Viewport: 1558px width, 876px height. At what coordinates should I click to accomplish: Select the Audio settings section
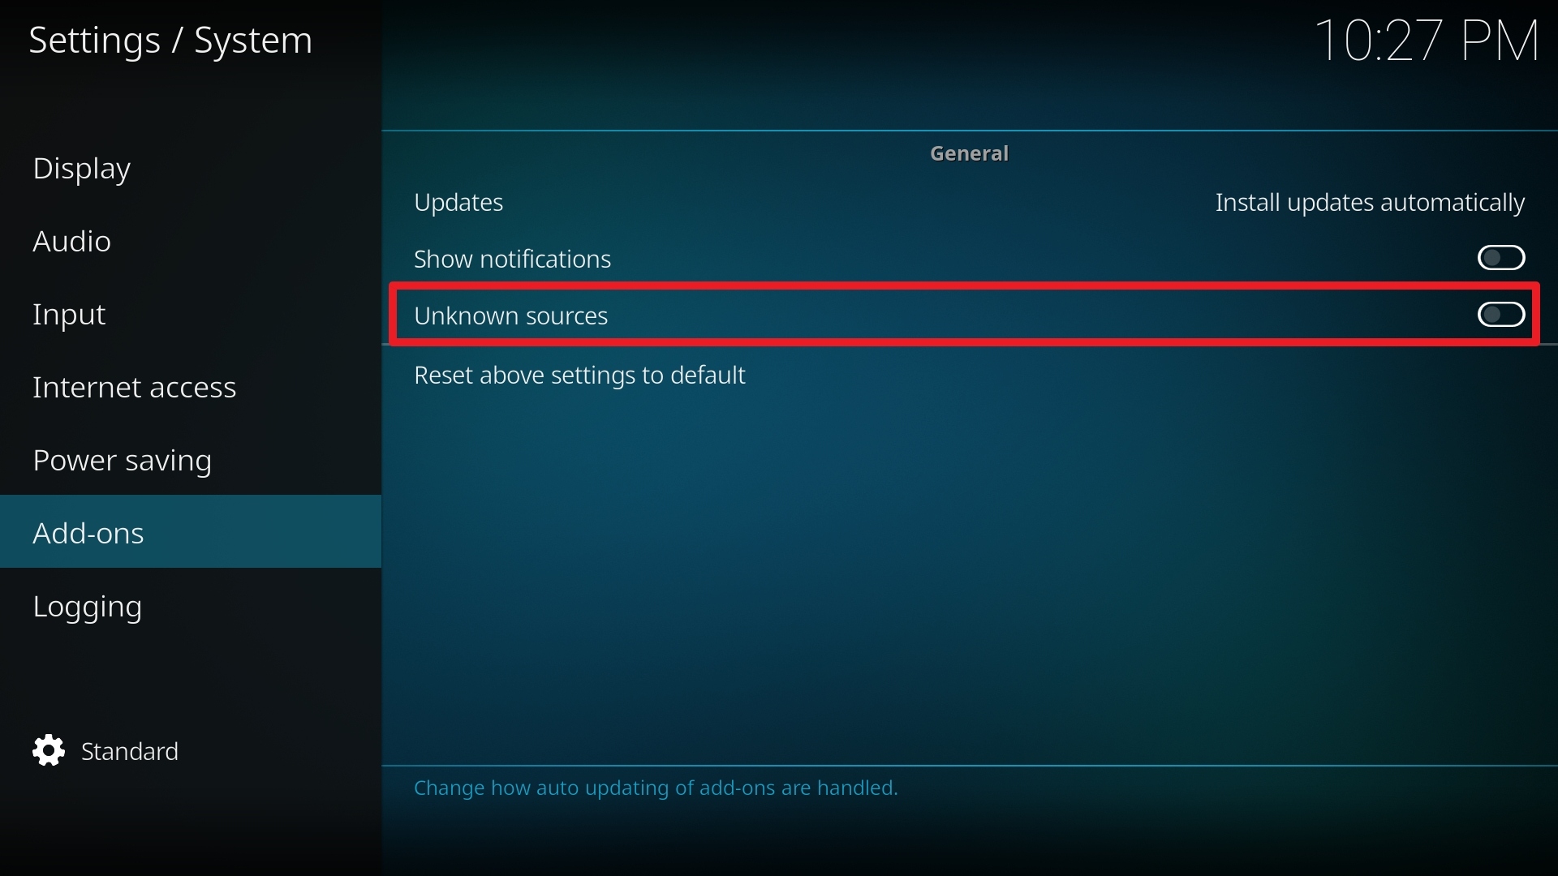[71, 241]
